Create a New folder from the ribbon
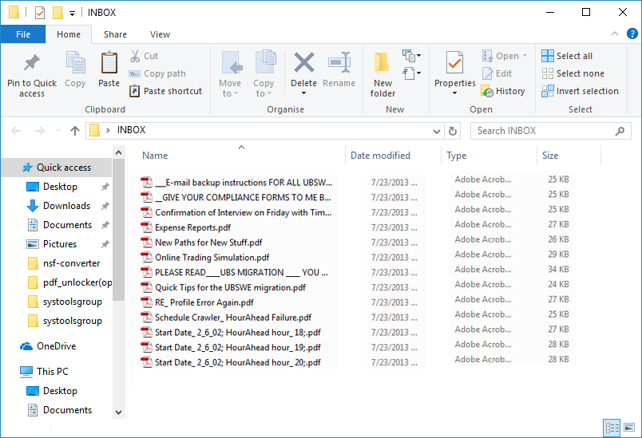 (x=382, y=75)
